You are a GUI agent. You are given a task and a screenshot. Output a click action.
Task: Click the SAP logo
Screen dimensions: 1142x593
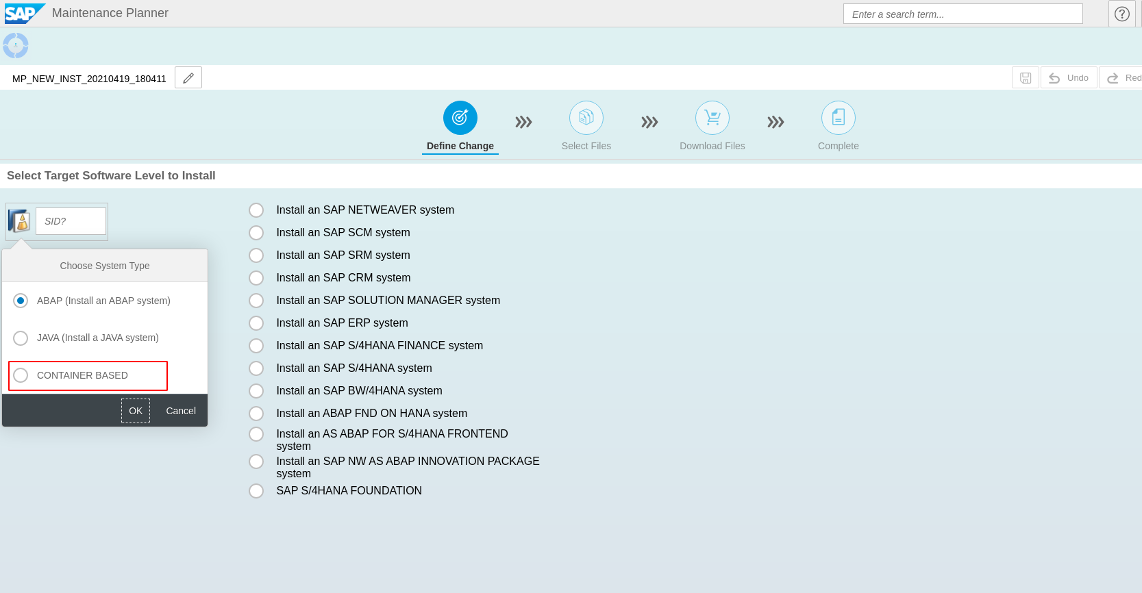pos(25,14)
